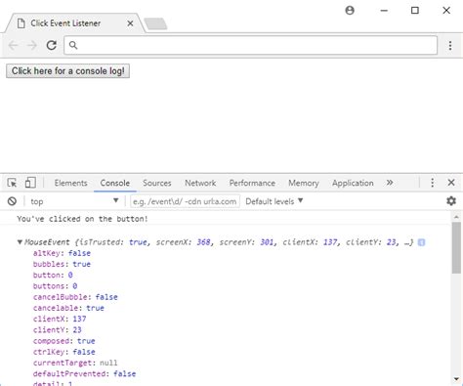Click the 'bubbles: true' property

point(62,264)
